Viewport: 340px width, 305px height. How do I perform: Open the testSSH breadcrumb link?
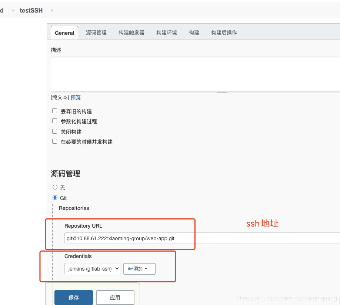[31, 10]
